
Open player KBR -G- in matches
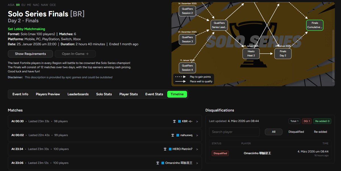187,121
